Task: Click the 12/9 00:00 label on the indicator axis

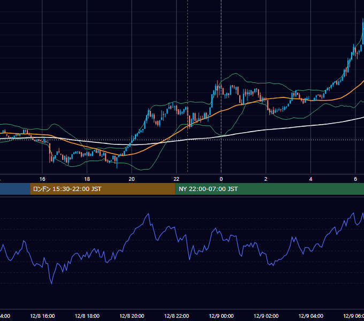Action: pos(221,316)
